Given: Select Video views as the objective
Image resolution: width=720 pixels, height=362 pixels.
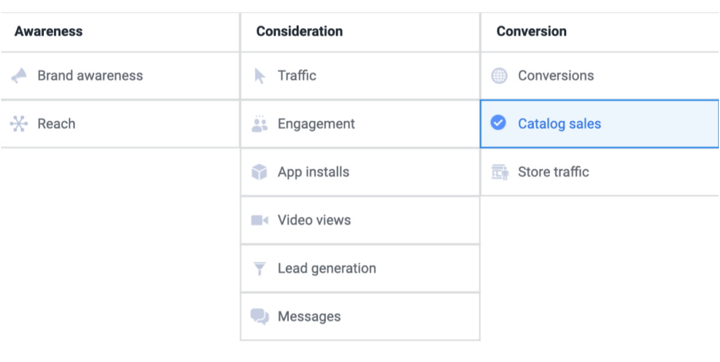Looking at the screenshot, I should click(x=314, y=220).
